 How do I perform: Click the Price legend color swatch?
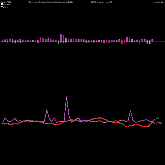click(x=2, y=7)
